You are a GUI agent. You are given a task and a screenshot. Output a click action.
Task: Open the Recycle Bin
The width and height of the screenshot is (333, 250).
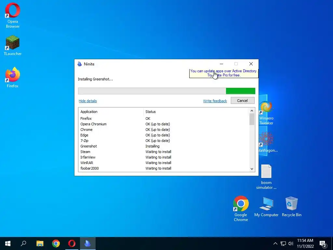(292, 207)
